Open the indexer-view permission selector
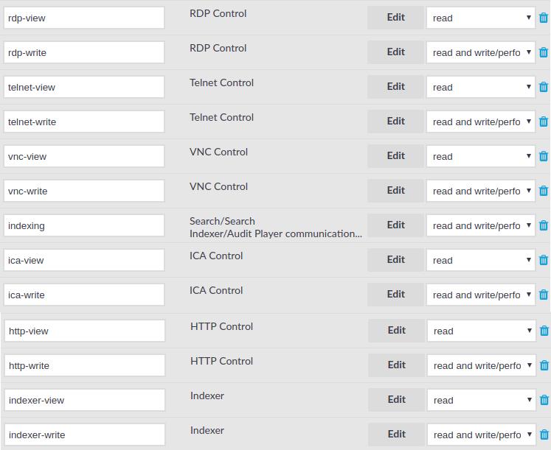The height and width of the screenshot is (450, 551). 481,400
